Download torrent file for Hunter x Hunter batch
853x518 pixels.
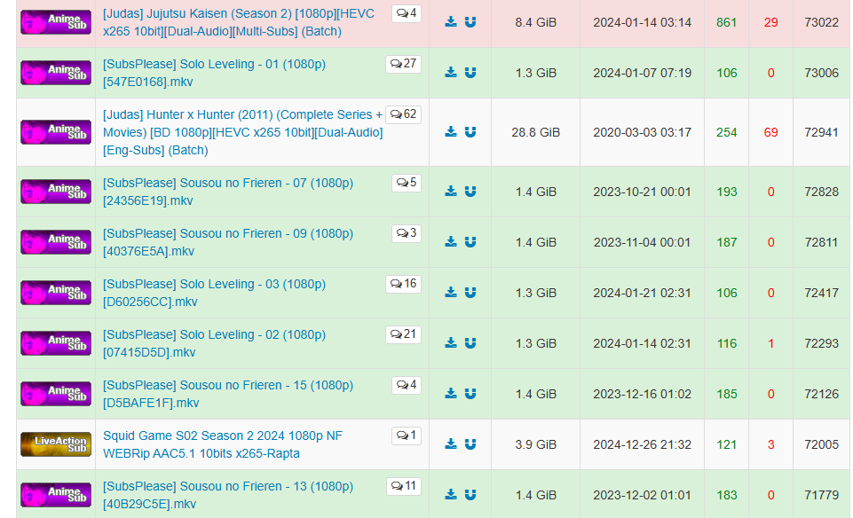450,131
